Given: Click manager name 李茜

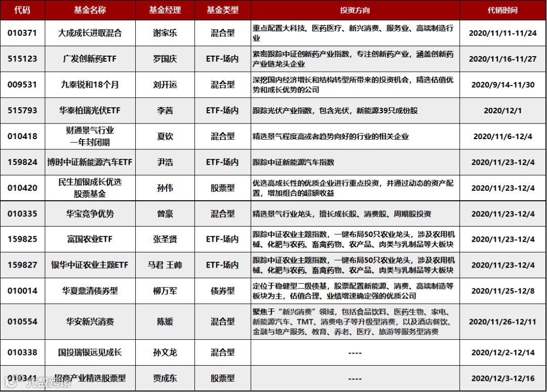Looking at the screenshot, I should coord(165,110).
